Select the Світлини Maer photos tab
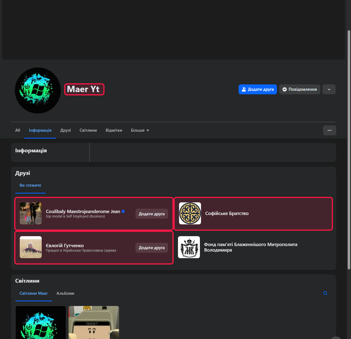Viewport: 351px width, 339px height. point(34,293)
